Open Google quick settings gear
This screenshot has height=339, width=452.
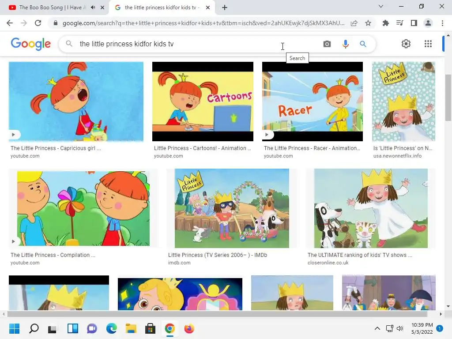tap(406, 44)
